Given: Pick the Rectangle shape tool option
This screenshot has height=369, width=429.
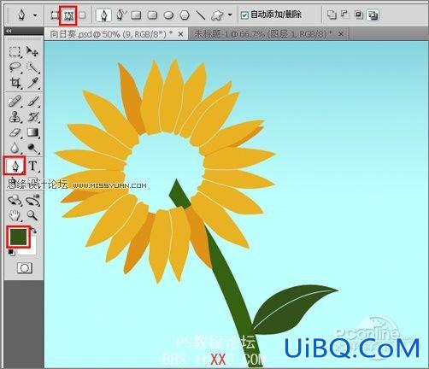Looking at the screenshot, I should [x=136, y=15].
